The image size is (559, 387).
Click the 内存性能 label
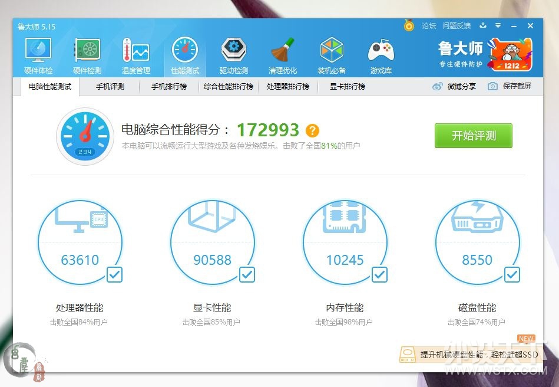point(345,308)
